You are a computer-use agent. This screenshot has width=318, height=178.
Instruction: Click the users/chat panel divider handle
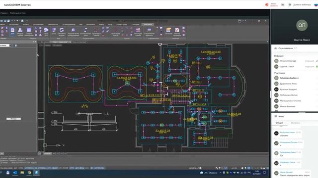point(302,112)
